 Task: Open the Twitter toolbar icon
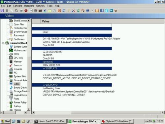coord(107,11)
